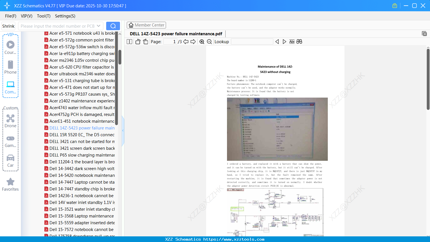Open Acer e5-572g common point filter file

(80, 40)
